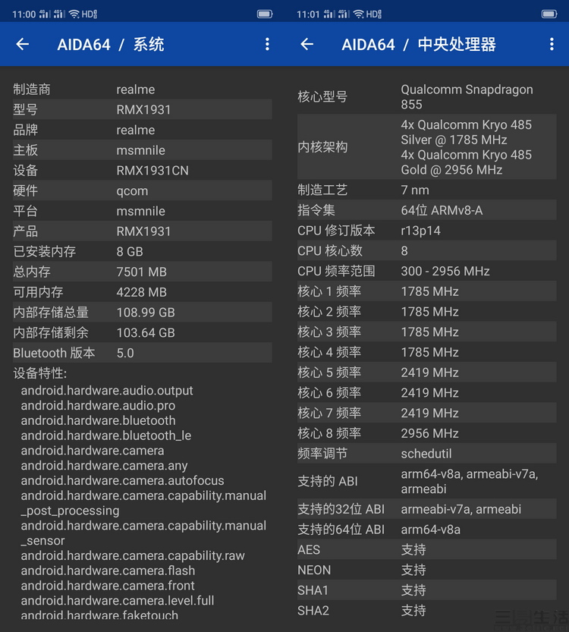
Task: Tap the AIDA64 / 系统 title
Action: [111, 44]
